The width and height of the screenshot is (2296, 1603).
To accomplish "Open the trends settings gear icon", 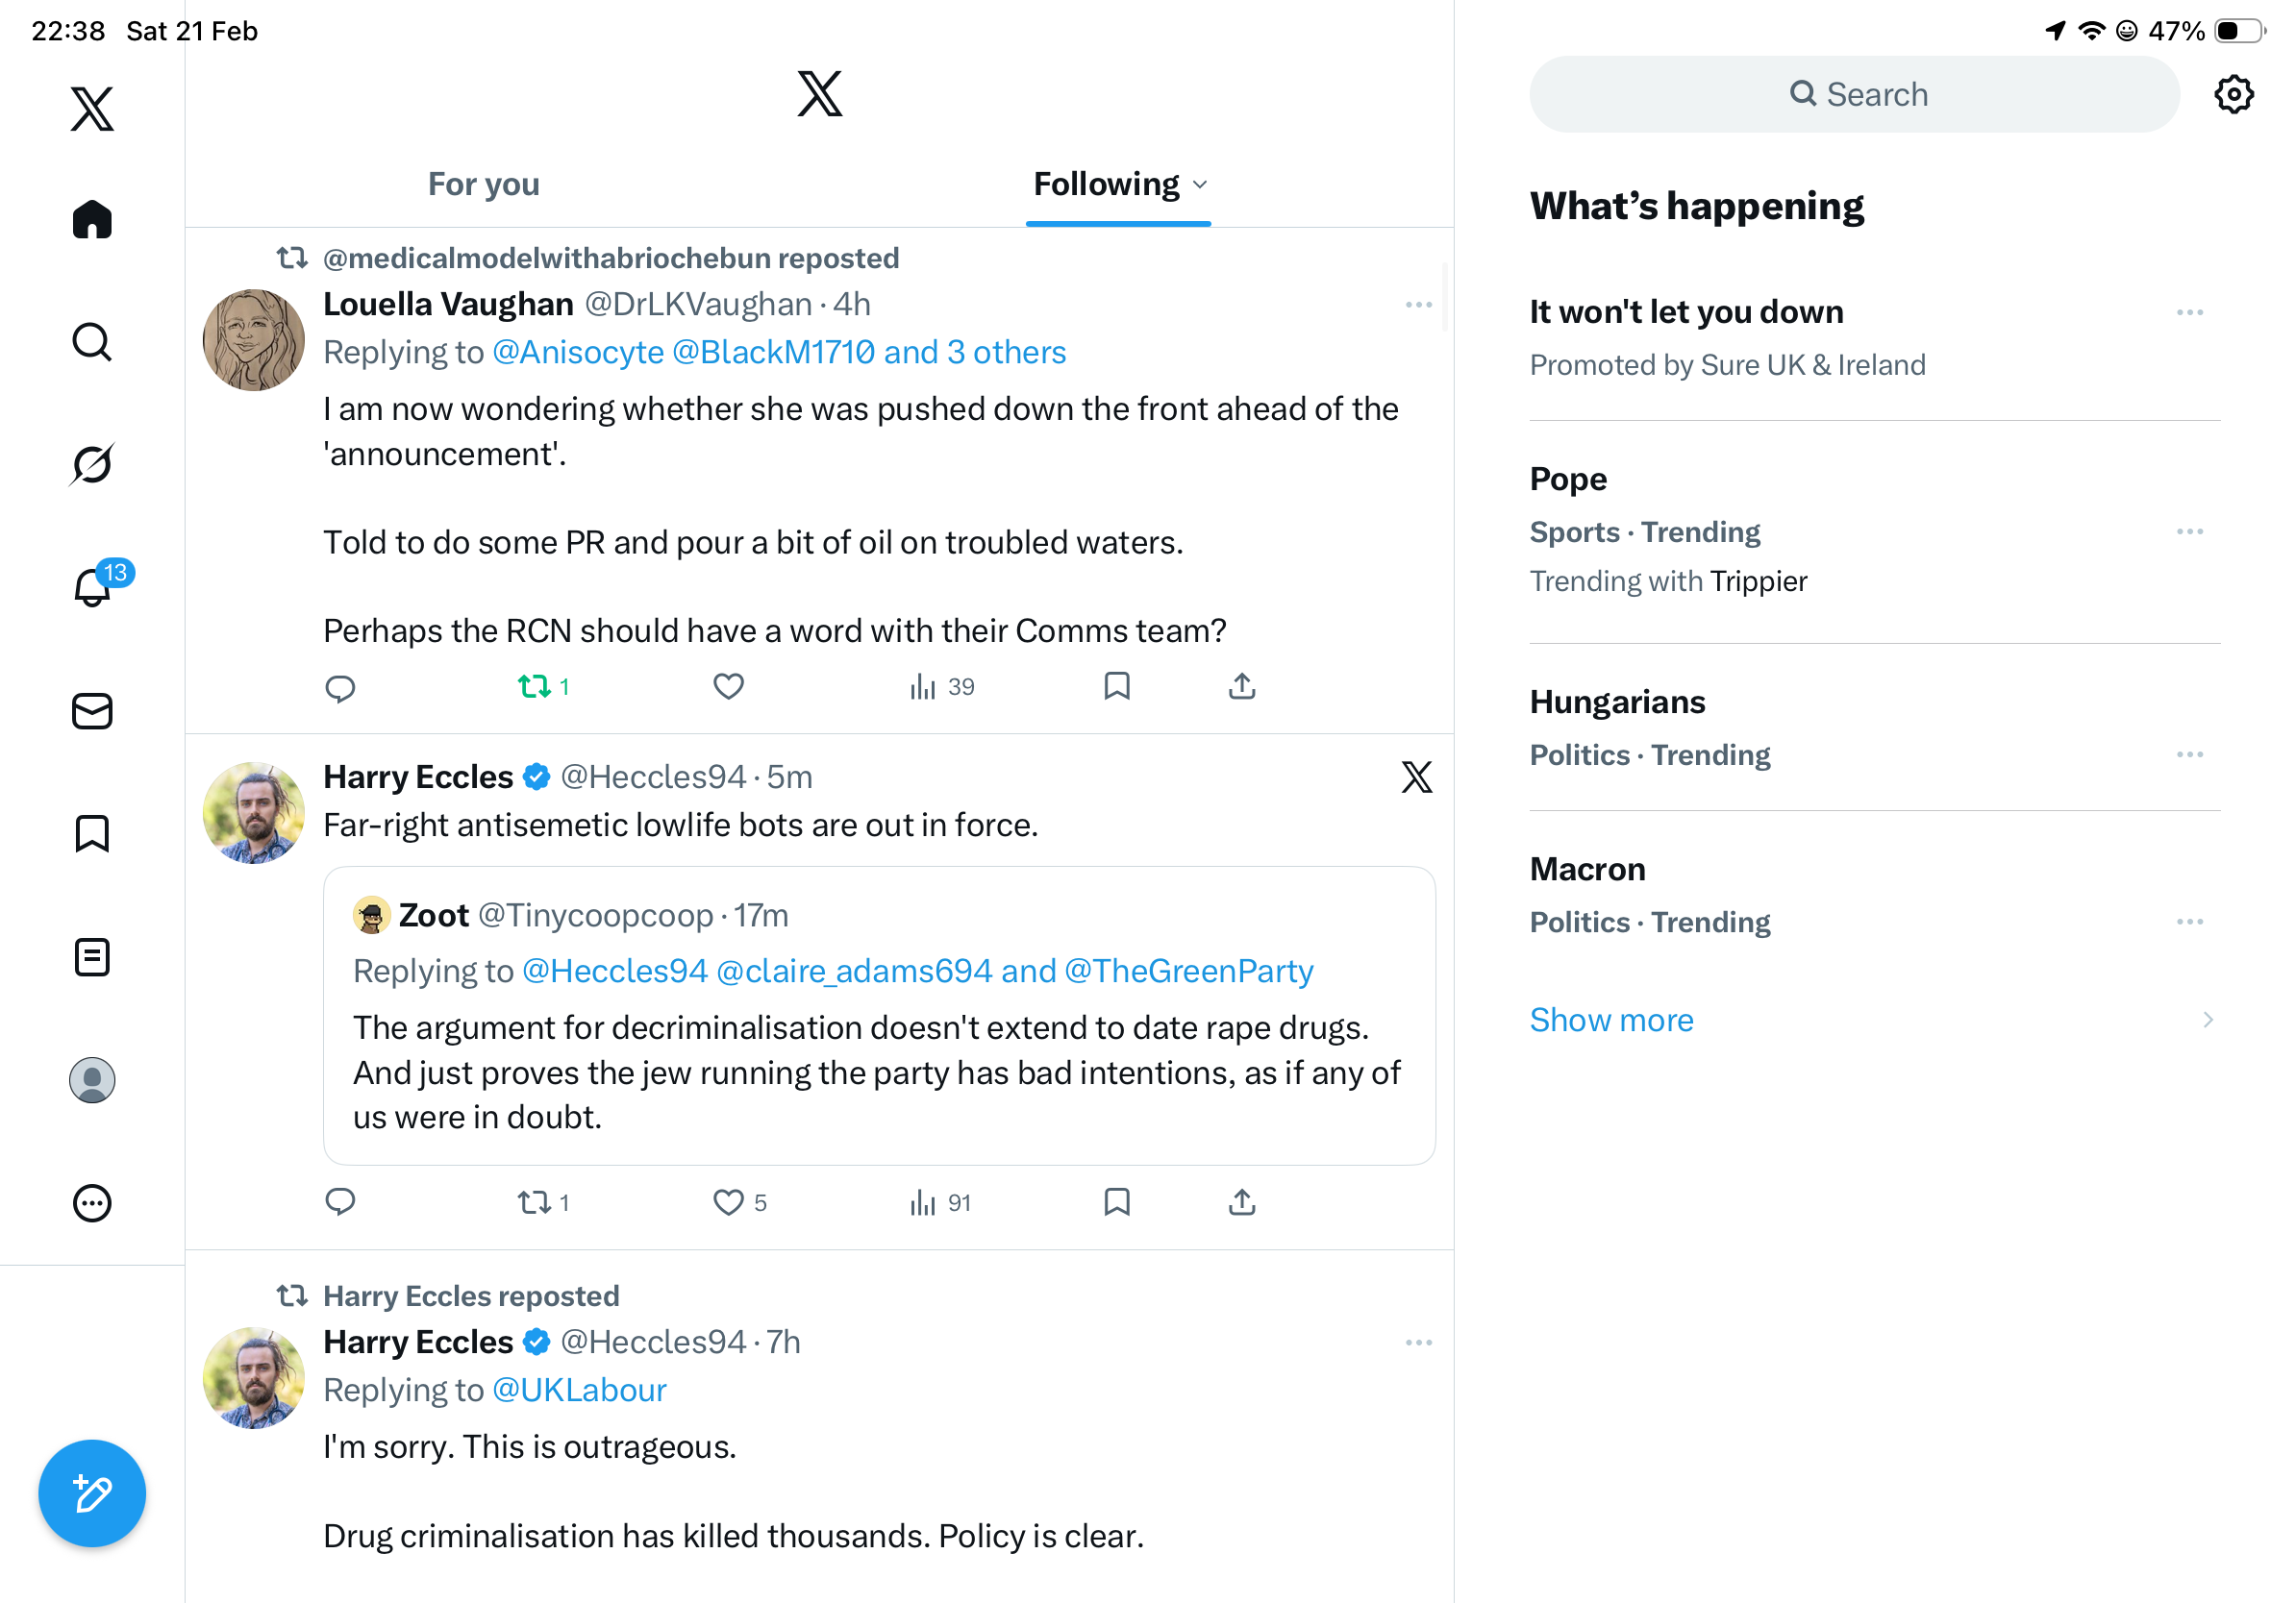I will (x=2233, y=95).
